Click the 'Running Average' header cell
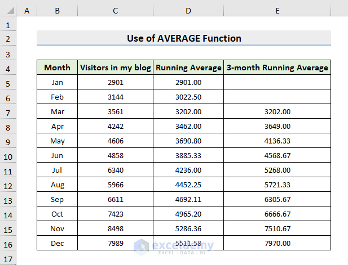Image resolution: width=348 pixels, height=265 pixels. pyautogui.click(x=188, y=68)
